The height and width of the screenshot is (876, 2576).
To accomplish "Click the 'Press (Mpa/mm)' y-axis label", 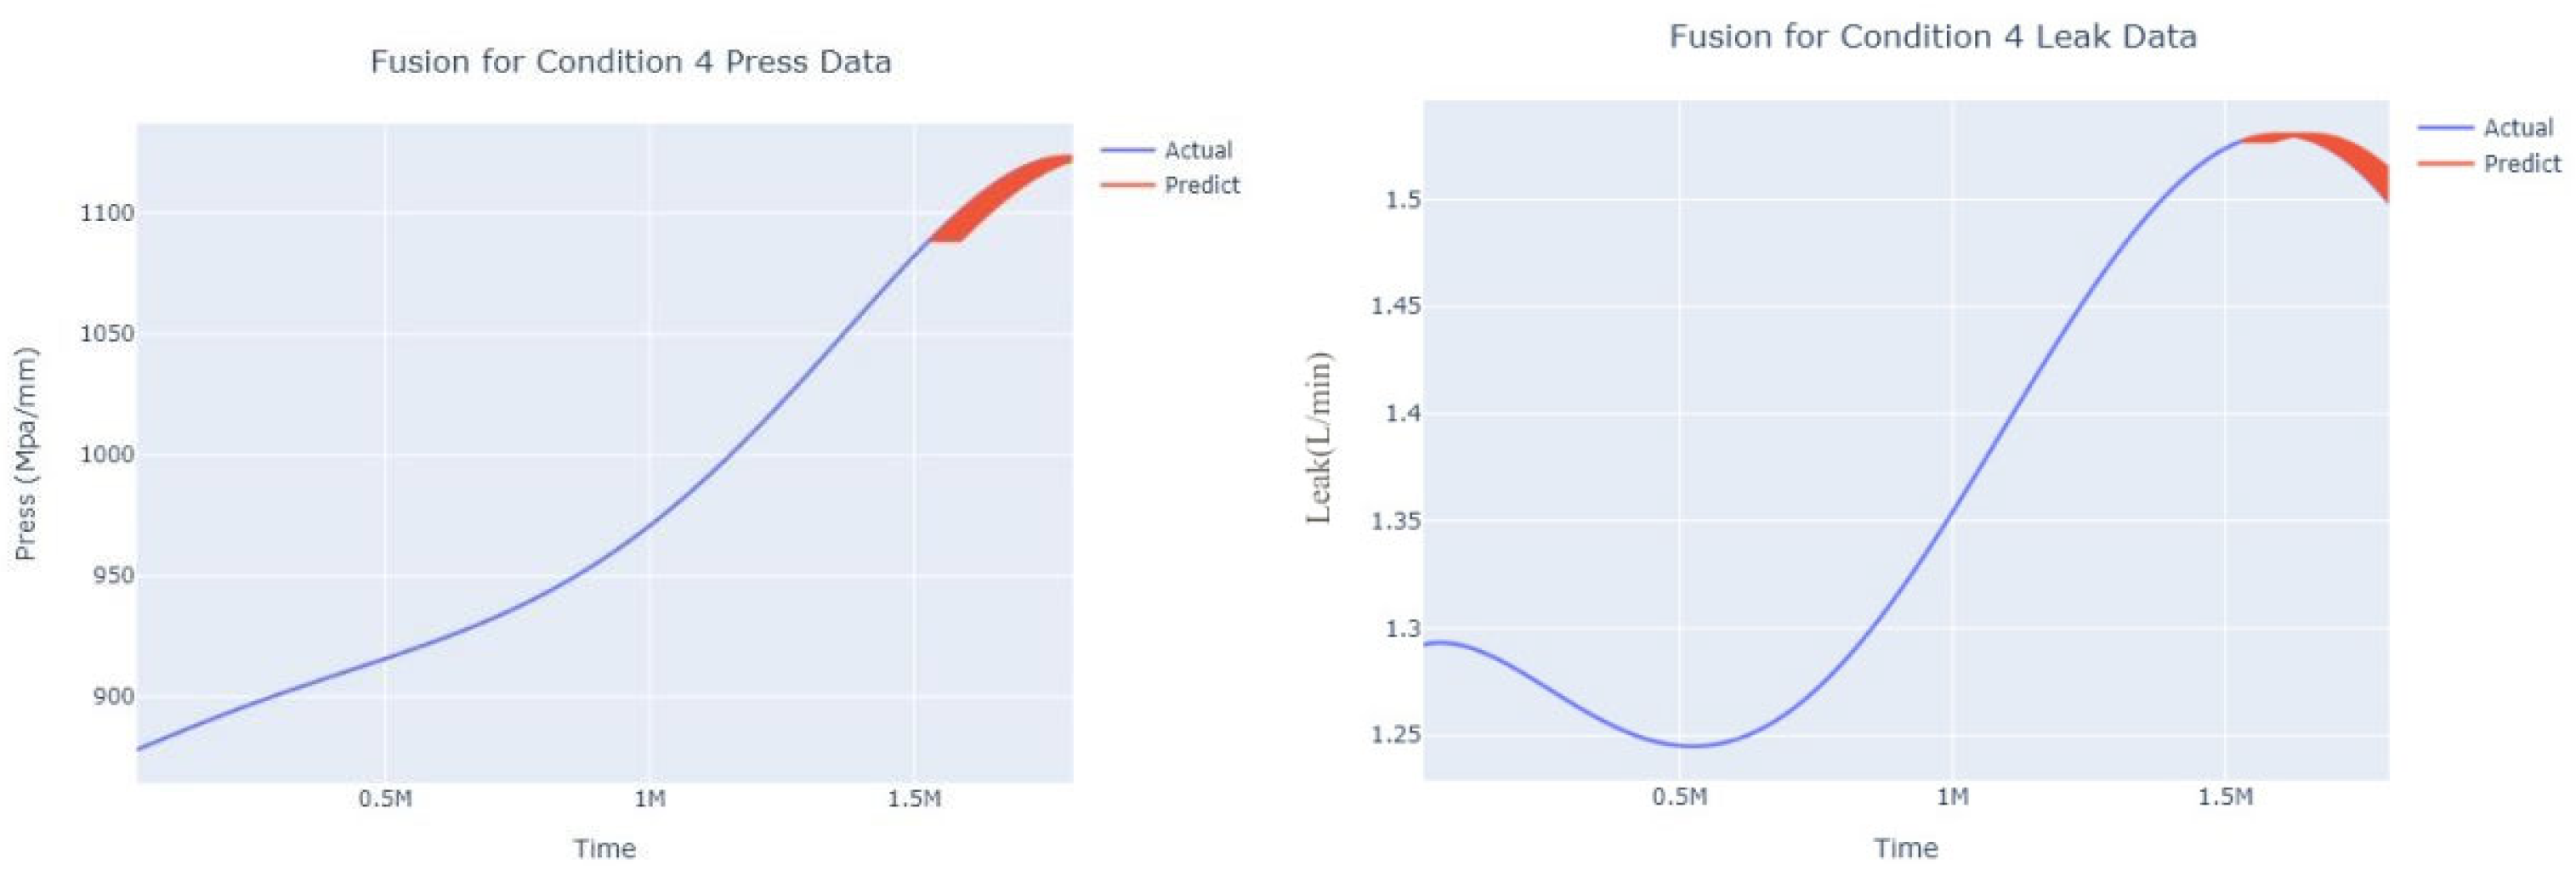I will (x=26, y=454).
